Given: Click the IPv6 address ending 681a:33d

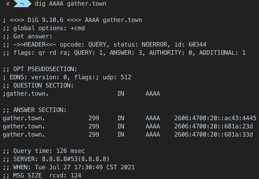Looking at the screenshot, I should (214, 135).
